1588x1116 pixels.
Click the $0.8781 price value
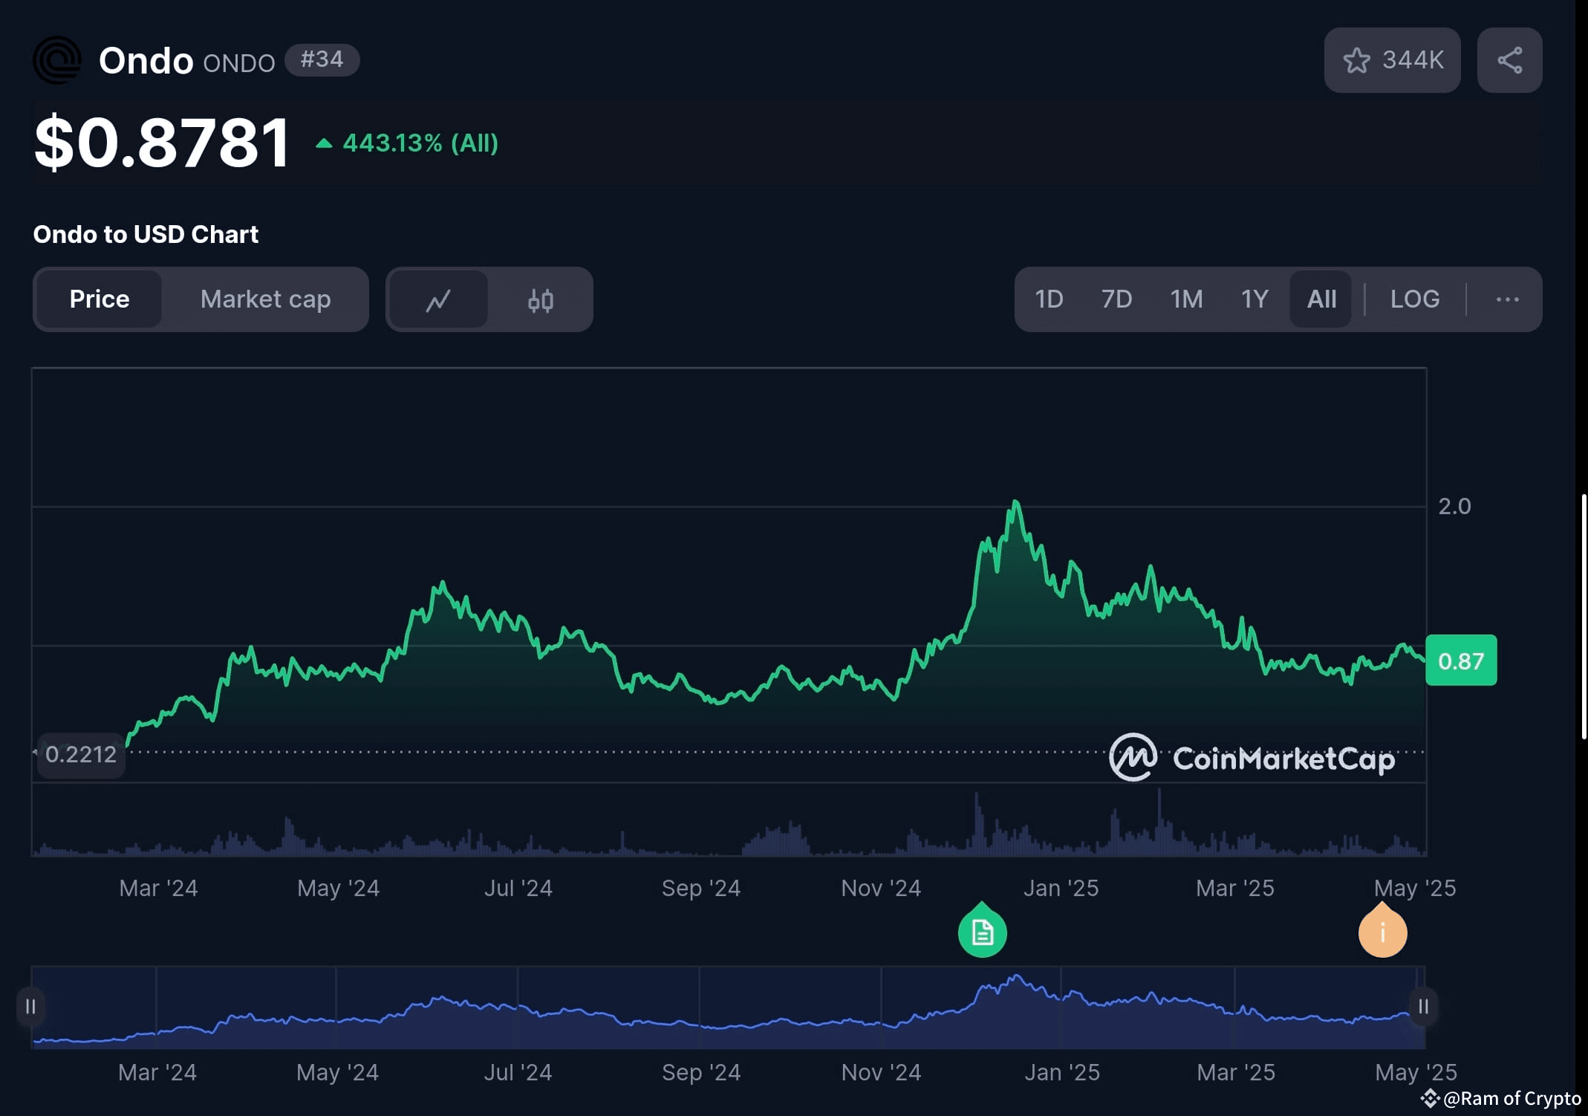162,143
